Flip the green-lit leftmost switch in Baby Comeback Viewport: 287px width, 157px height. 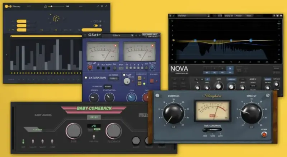(x=23, y=141)
